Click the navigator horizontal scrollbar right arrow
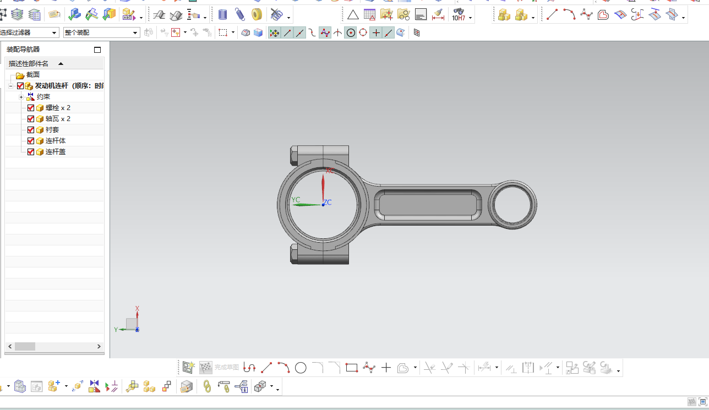The height and width of the screenshot is (410, 709). (x=99, y=347)
